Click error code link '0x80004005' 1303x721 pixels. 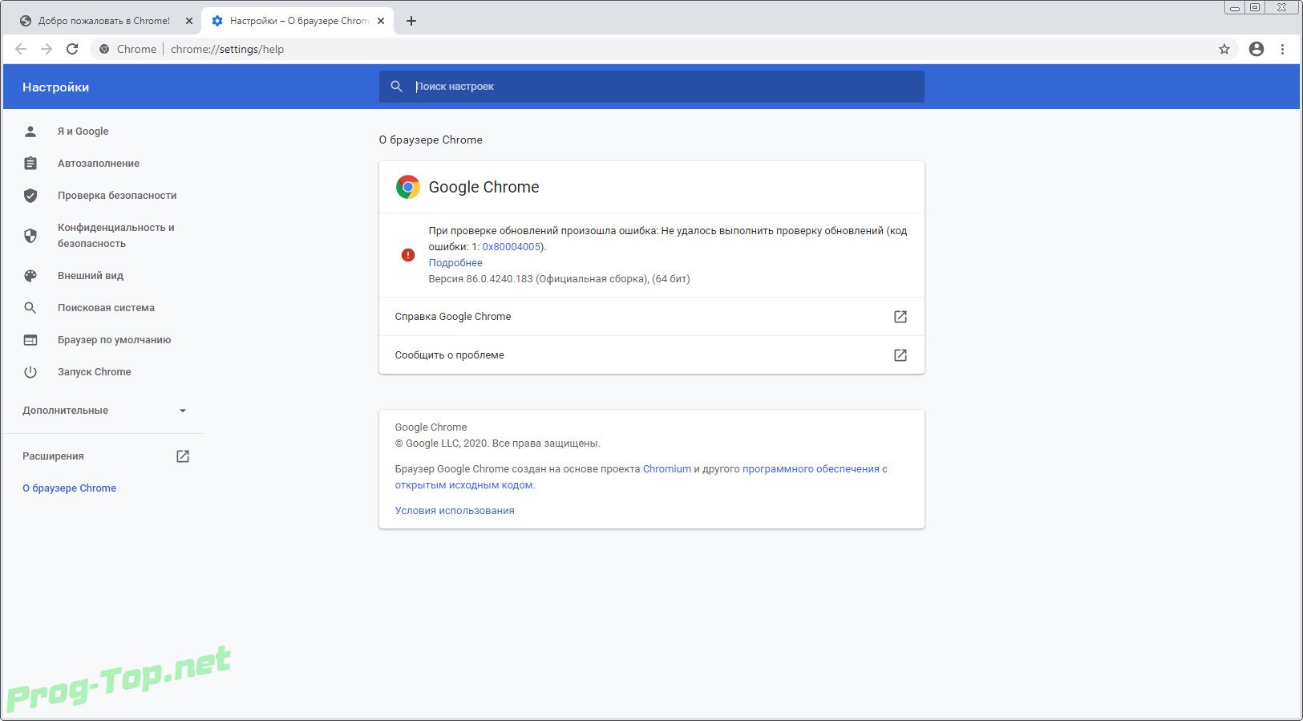coord(512,246)
